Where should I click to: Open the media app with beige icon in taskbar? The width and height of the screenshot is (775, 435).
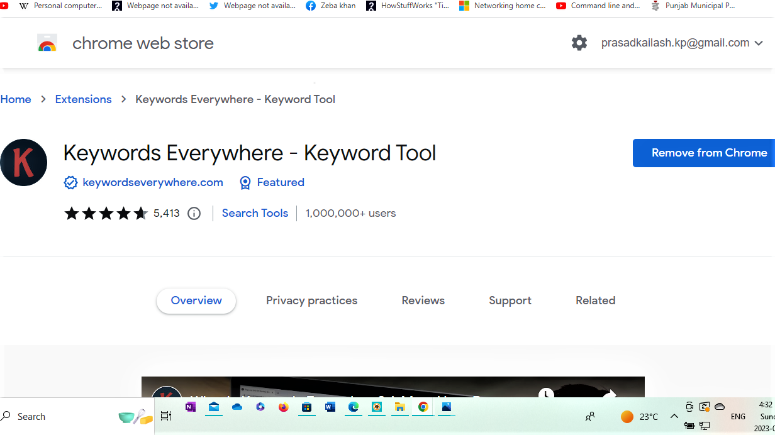(377, 407)
